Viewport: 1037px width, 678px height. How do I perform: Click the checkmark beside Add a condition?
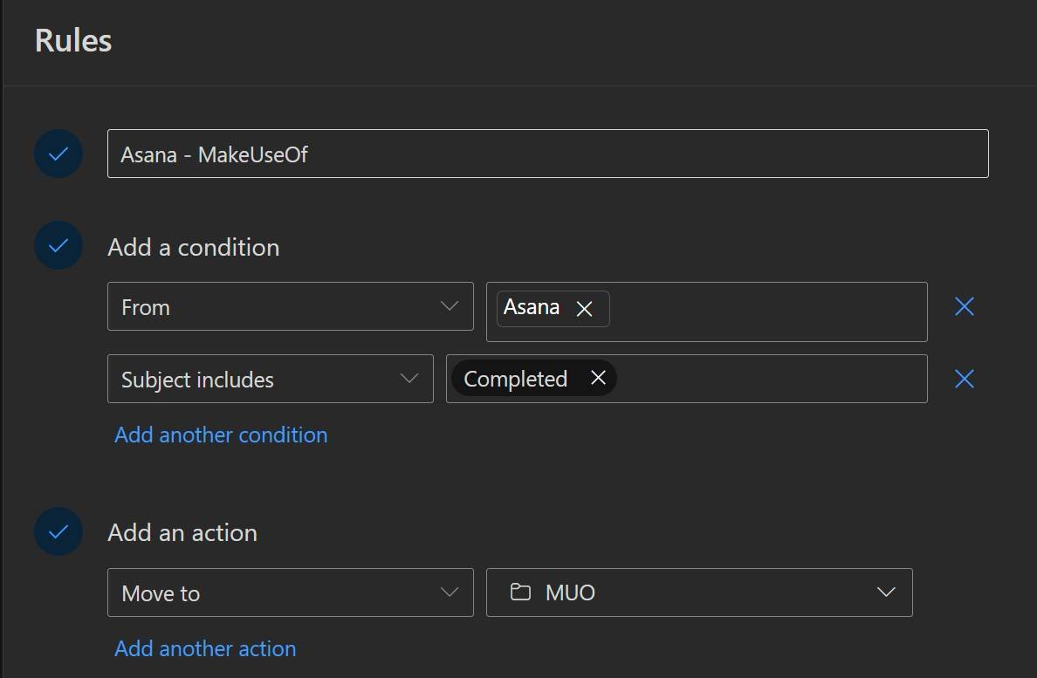pos(58,246)
